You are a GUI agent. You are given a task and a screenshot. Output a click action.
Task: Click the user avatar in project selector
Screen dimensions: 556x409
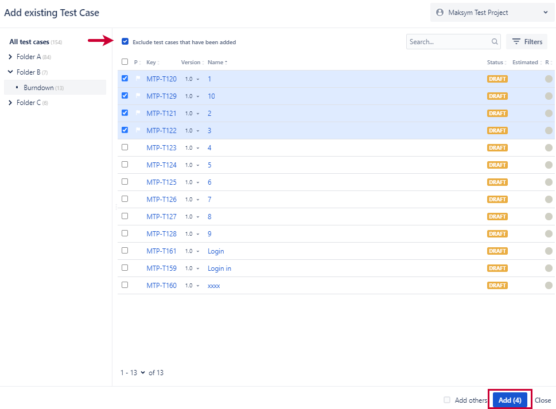(440, 12)
